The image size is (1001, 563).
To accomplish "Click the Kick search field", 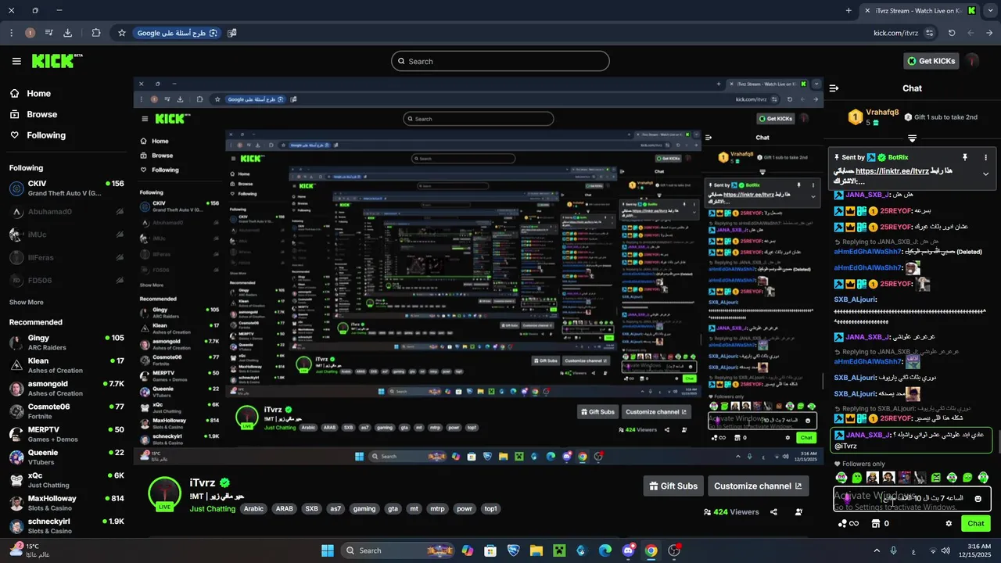I will [500, 61].
